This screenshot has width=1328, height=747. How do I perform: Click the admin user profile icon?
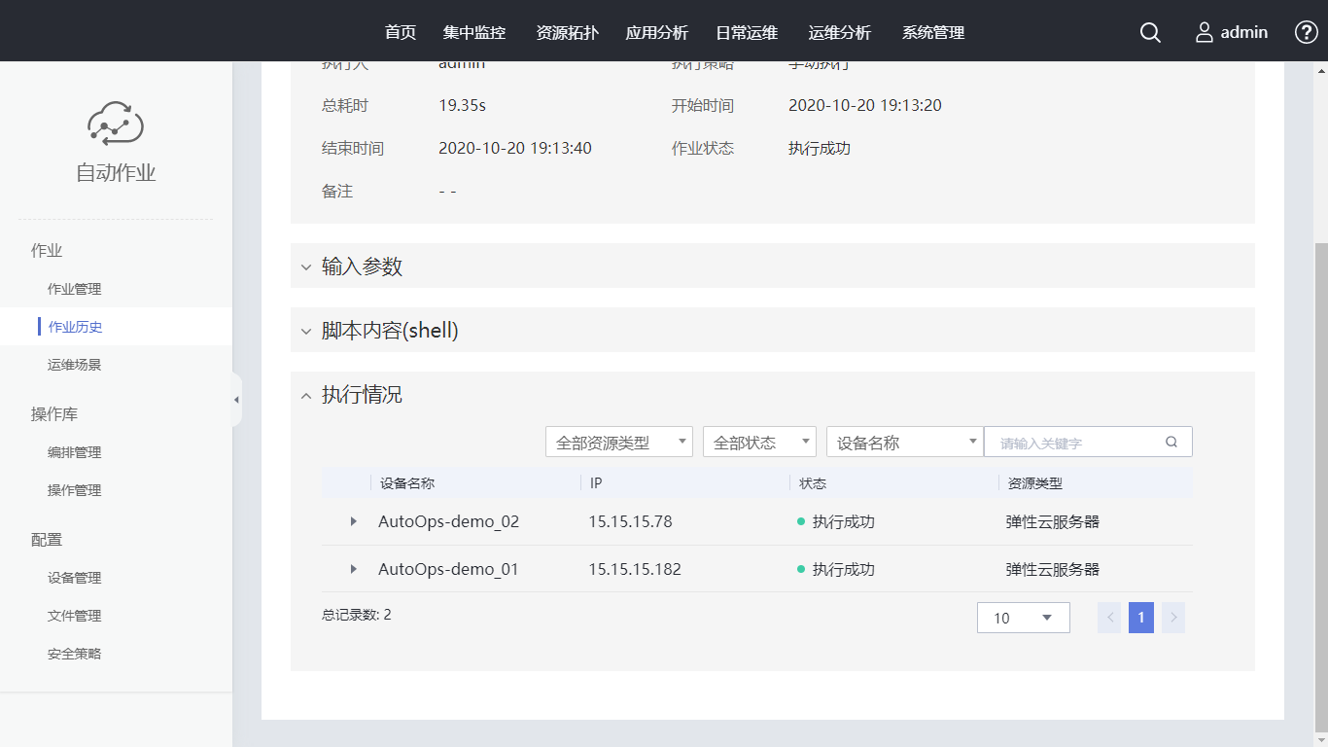1205,32
